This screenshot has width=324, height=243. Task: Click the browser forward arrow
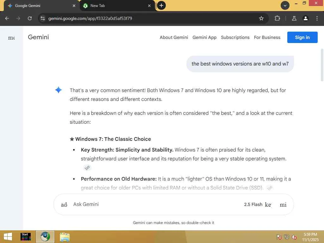click(18, 18)
